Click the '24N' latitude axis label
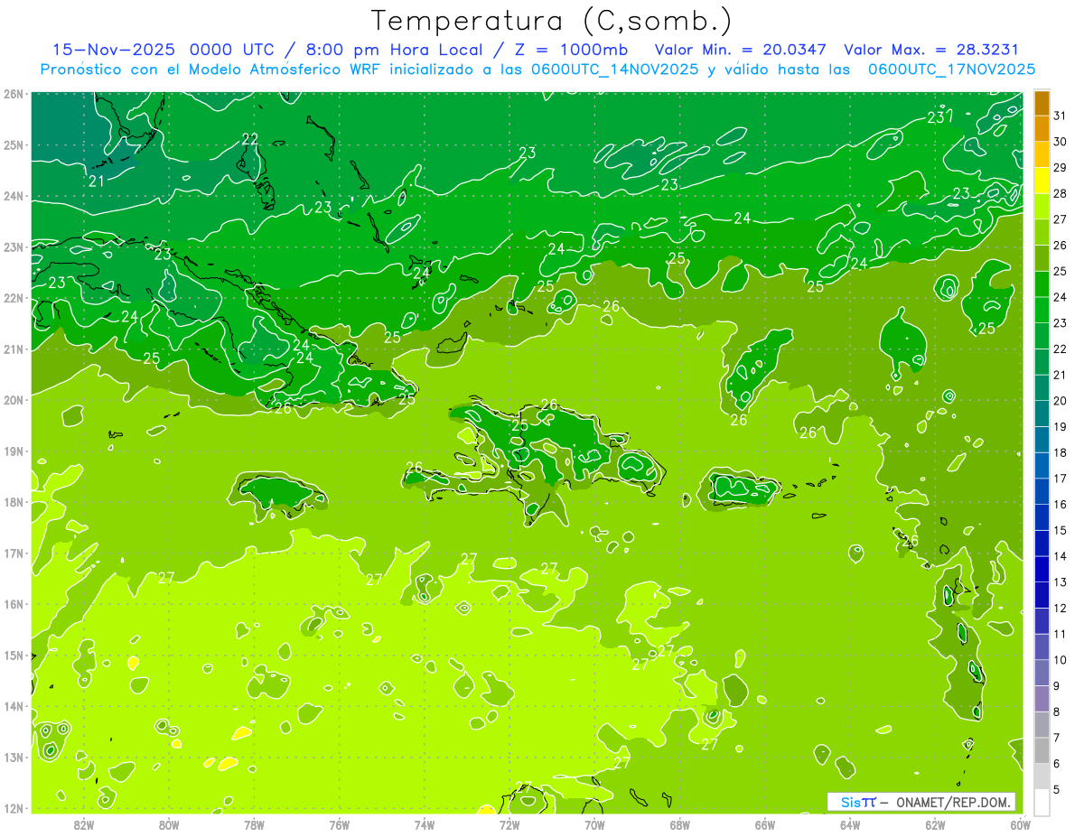This screenshot has height=837, width=1084. click(x=14, y=196)
